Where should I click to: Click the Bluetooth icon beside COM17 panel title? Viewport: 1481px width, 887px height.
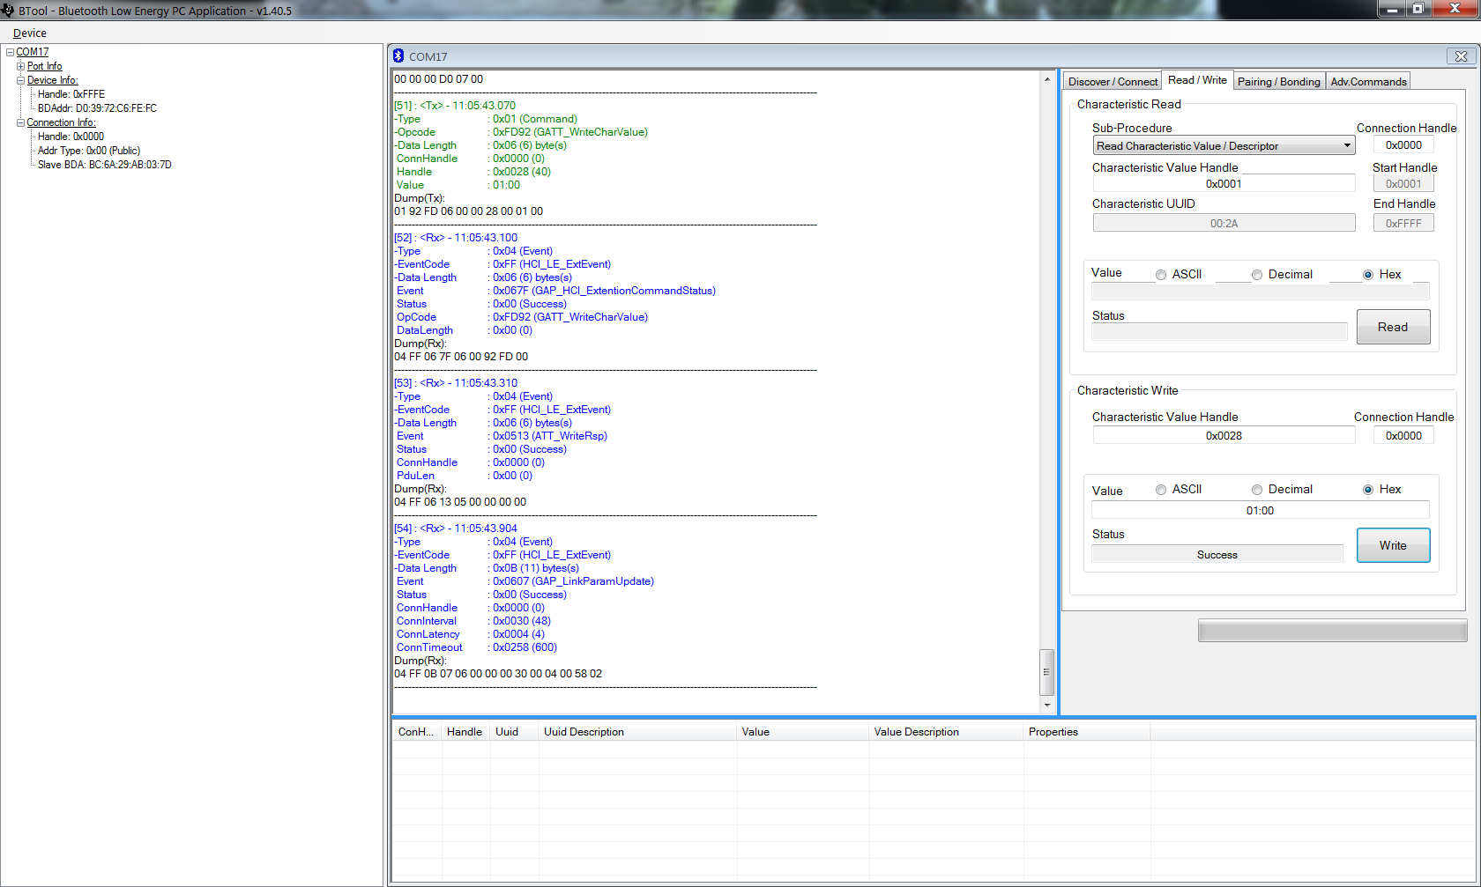(398, 55)
